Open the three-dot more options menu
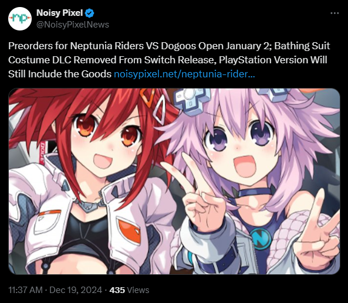Screen dimensions: 348x303 335,13
